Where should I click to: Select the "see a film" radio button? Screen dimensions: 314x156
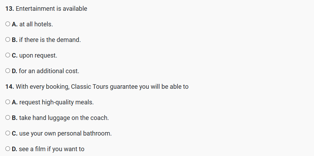click(x=8, y=149)
